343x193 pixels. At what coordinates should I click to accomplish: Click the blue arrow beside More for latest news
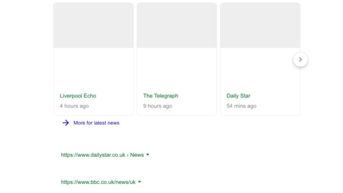(x=66, y=123)
